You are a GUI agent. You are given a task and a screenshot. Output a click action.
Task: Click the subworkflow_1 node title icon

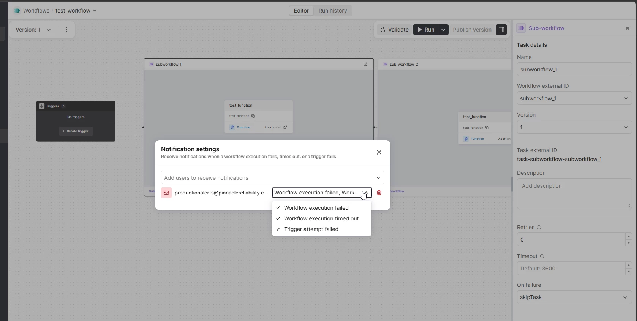click(x=151, y=64)
